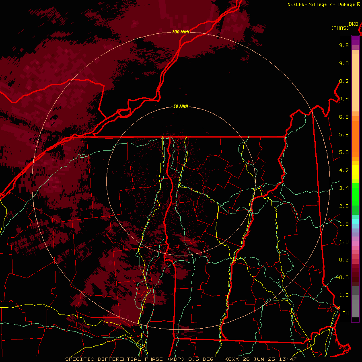The height and width of the screenshot is (362, 362).
Task: Click the bright yellow color bar segment
Action: [x=355, y=172]
